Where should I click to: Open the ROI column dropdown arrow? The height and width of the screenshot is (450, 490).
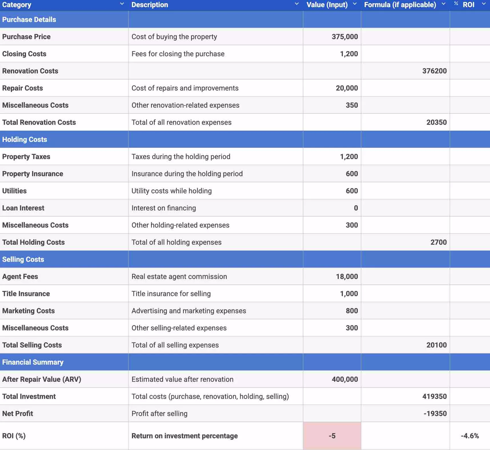tap(484, 4)
